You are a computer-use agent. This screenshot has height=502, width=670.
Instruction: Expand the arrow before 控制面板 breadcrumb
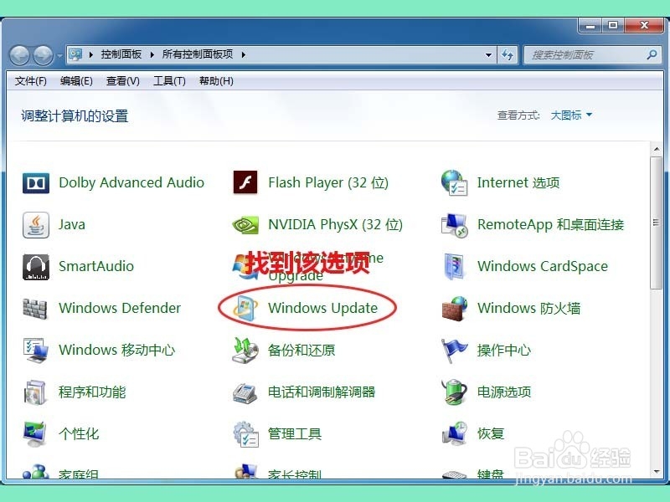(x=91, y=54)
